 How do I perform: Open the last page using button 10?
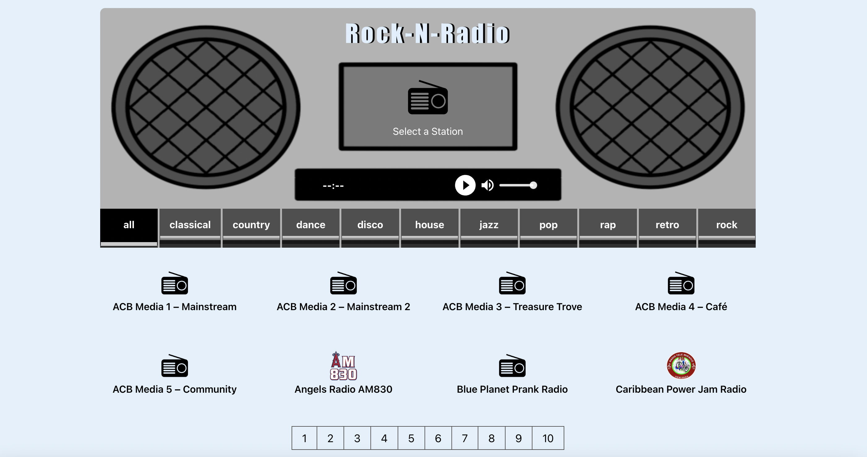pyautogui.click(x=548, y=438)
